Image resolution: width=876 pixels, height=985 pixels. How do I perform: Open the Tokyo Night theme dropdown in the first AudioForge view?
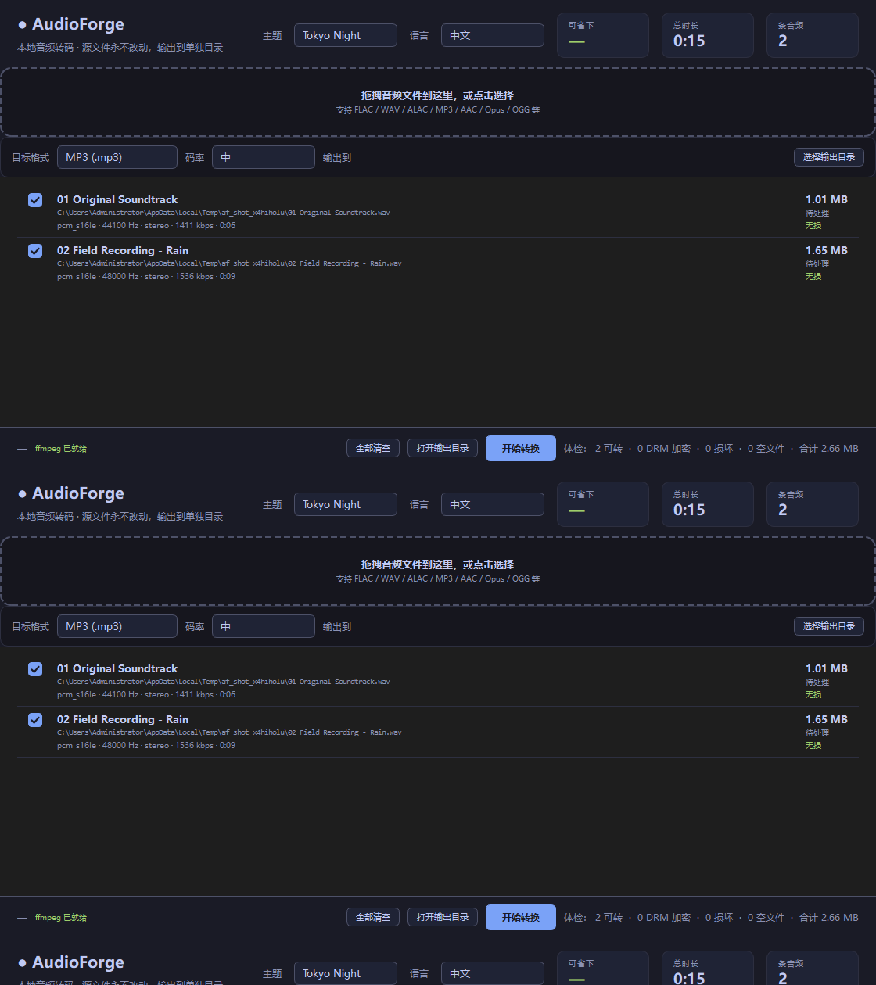[345, 35]
